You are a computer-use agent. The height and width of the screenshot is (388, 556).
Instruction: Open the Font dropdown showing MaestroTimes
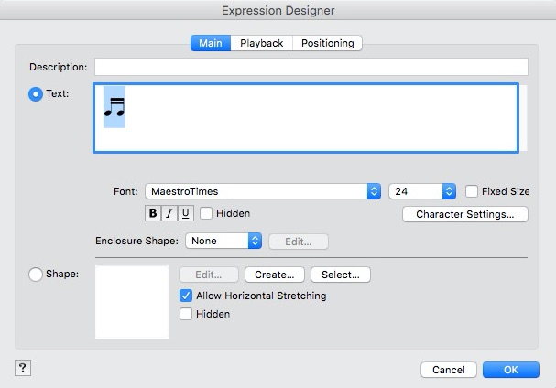(x=262, y=191)
